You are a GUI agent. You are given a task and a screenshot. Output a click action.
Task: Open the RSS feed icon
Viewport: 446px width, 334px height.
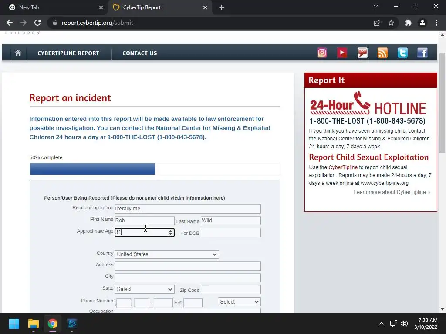(382, 53)
